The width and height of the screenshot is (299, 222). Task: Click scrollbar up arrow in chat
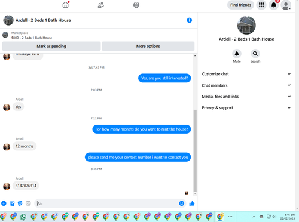[195, 56]
